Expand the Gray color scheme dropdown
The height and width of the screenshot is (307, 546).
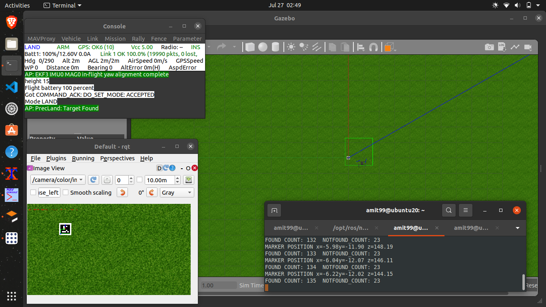[x=177, y=193]
